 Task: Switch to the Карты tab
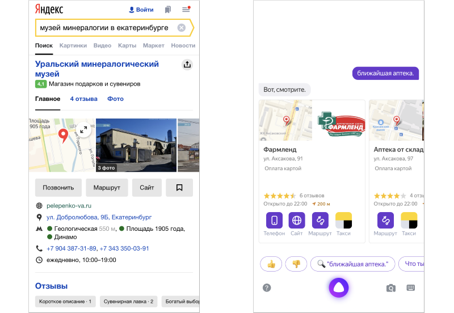click(127, 46)
